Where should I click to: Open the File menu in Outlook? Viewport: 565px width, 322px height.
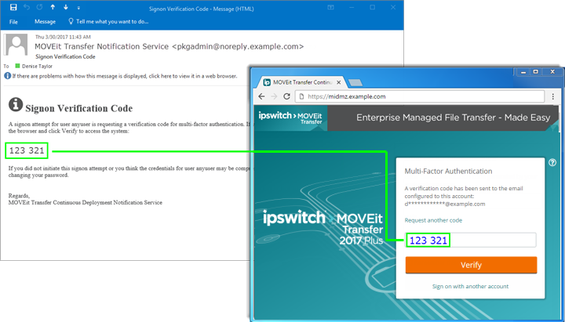13,22
